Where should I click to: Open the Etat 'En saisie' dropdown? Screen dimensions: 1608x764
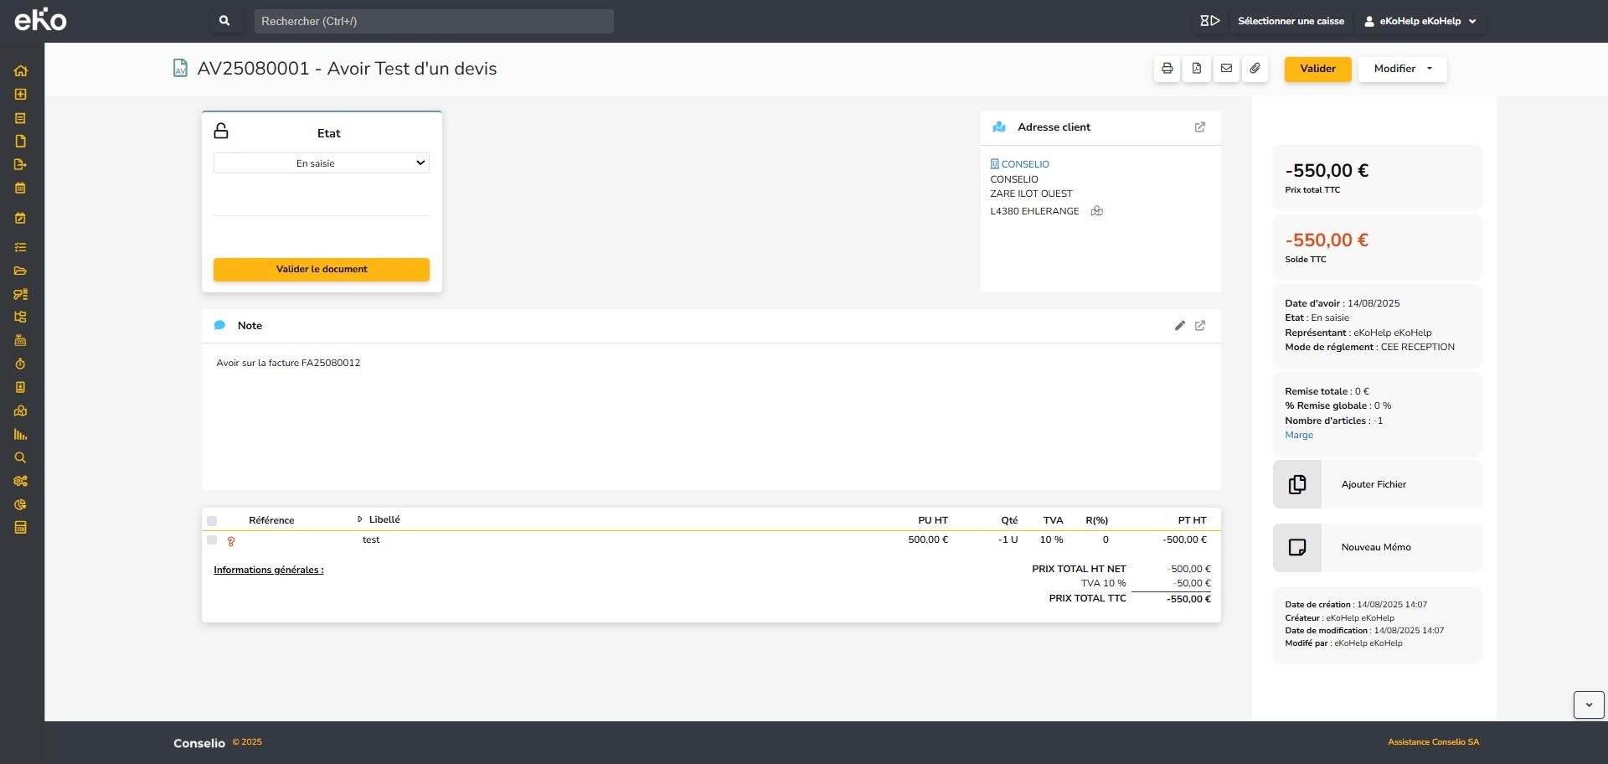coord(322,163)
